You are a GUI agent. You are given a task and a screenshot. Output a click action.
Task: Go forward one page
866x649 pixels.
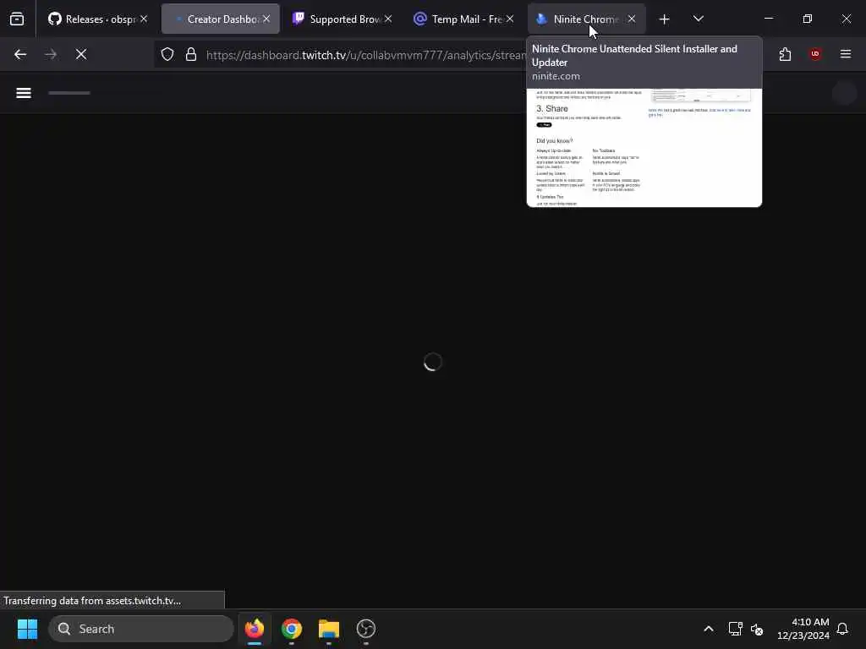[51, 54]
